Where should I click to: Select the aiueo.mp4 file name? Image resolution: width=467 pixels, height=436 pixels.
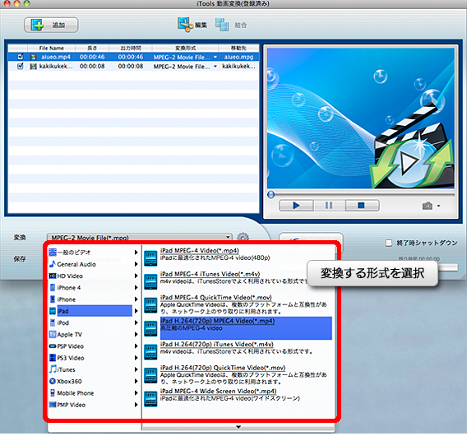56,57
